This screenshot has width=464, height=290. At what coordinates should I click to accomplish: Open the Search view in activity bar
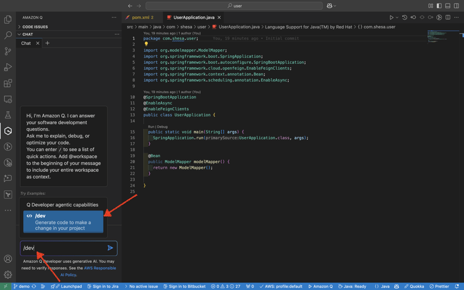tap(8, 35)
